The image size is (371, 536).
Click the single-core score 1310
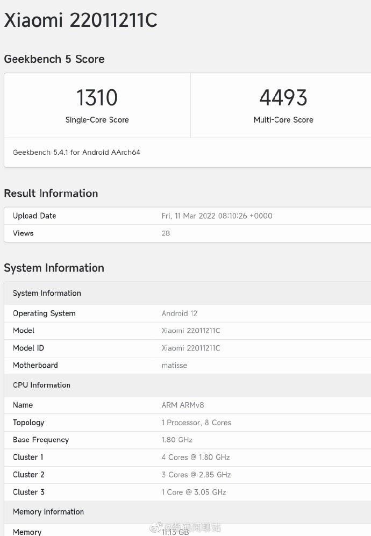[x=97, y=97]
